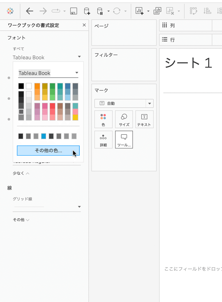Image resolution: width=222 pixels, height=302 pixels.
Task: Collapse font options with 少なく
Action: [x=21, y=173]
